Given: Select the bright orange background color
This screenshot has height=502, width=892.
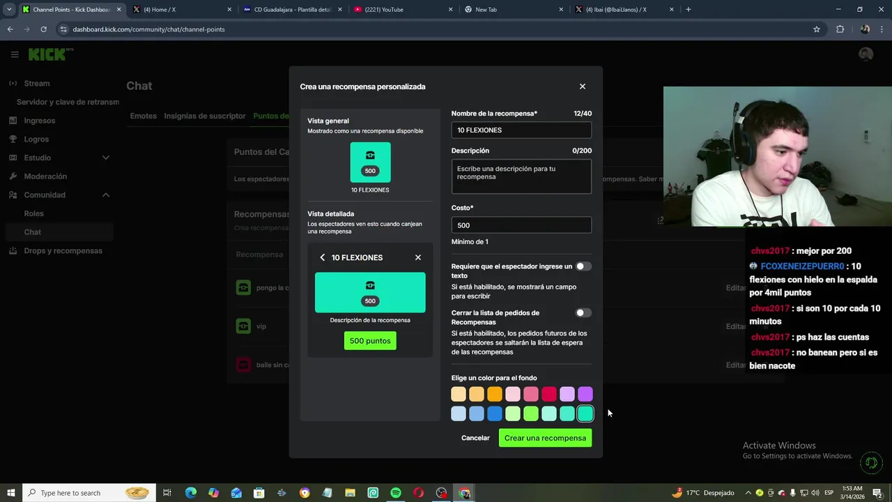Looking at the screenshot, I should [x=495, y=395].
